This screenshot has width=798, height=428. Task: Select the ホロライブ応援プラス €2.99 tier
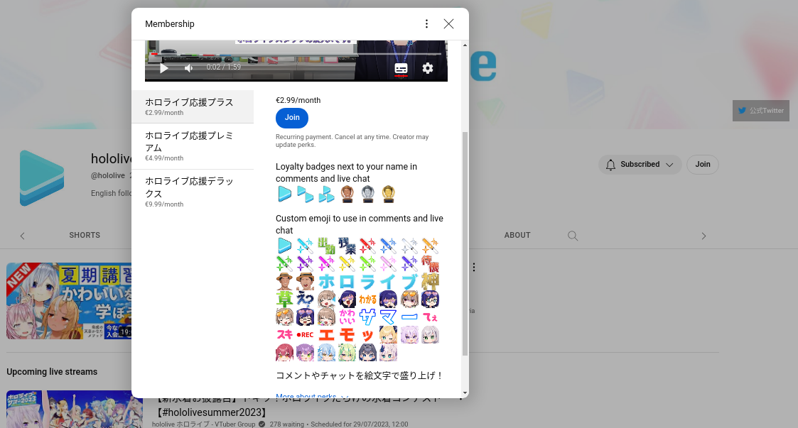[193, 106]
